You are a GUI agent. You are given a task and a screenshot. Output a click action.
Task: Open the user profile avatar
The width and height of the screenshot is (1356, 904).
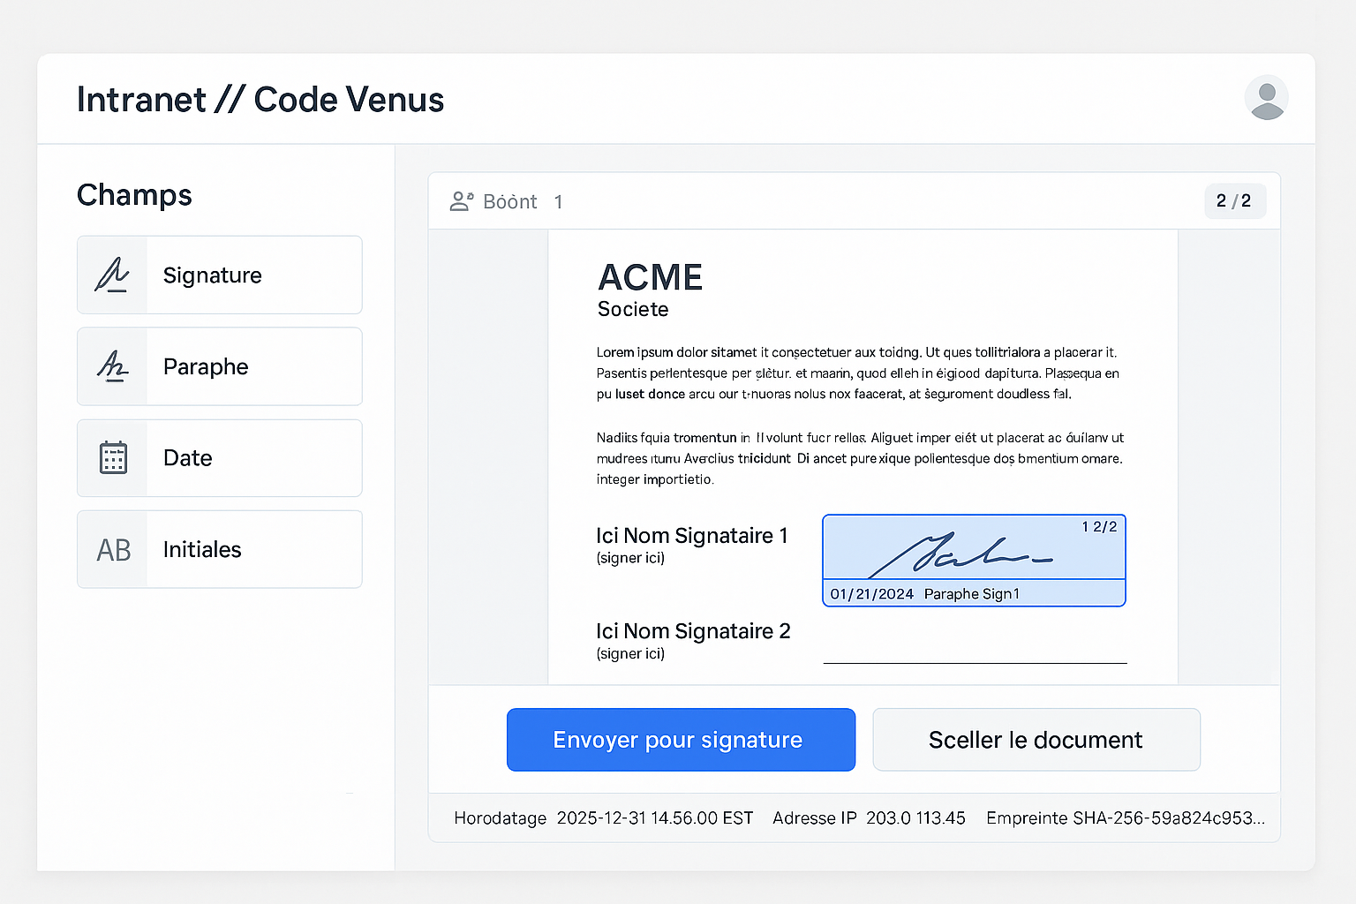[1266, 97]
